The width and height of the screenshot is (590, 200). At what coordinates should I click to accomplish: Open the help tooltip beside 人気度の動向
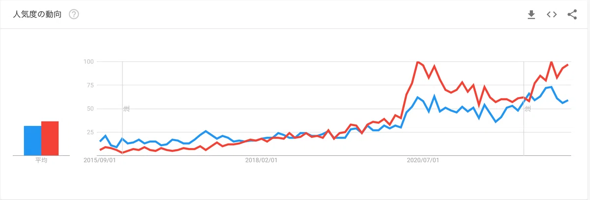pos(74,14)
